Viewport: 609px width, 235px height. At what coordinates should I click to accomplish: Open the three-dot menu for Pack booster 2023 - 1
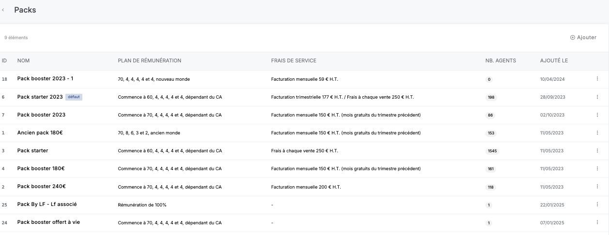(597, 79)
